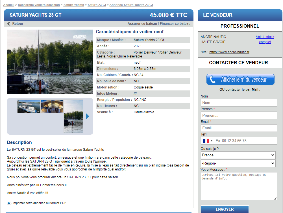Click Assurer ce bateau link

pyautogui.click(x=142, y=24)
